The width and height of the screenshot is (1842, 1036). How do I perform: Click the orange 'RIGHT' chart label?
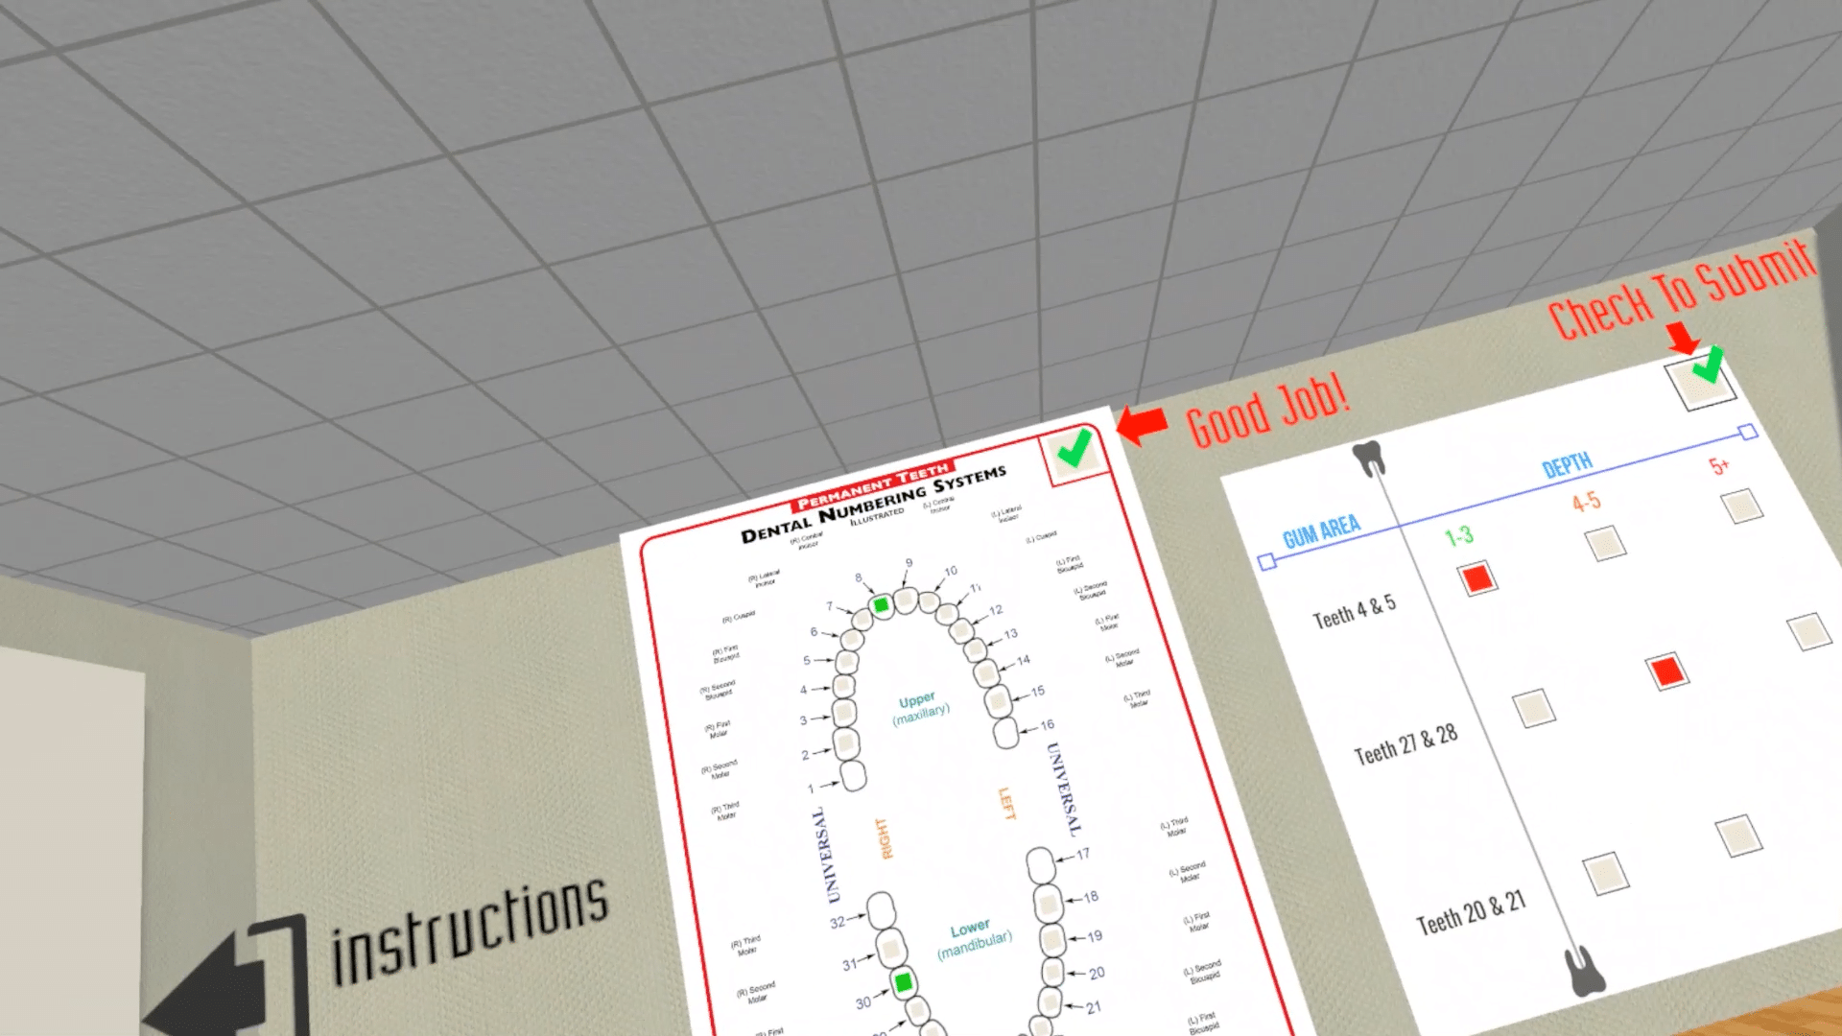(x=884, y=838)
